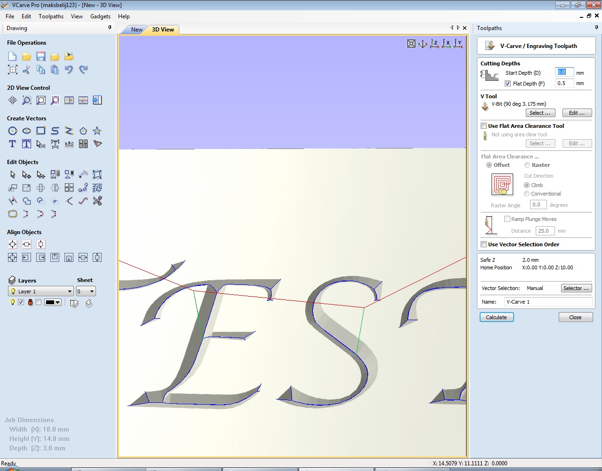The width and height of the screenshot is (602, 471).
Task: Click the Layer 1 lightbulb visibility icon
Action: pos(13,302)
